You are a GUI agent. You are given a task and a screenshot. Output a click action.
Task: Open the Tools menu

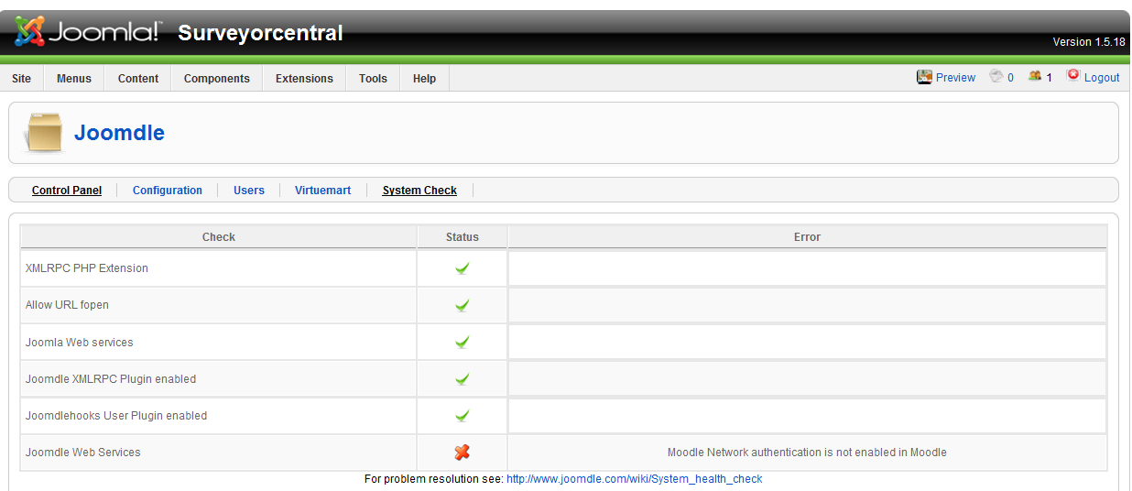(373, 79)
